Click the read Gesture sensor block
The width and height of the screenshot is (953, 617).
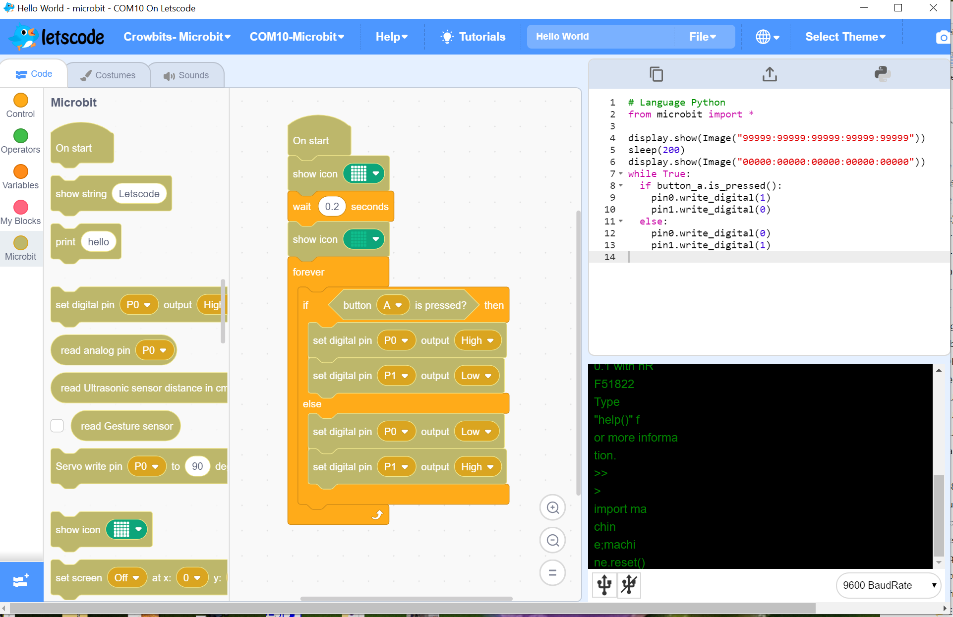[x=126, y=426]
